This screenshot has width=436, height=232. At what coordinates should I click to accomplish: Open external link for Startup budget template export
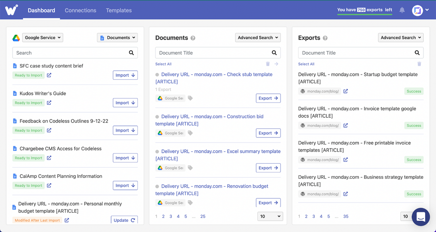[x=346, y=91]
